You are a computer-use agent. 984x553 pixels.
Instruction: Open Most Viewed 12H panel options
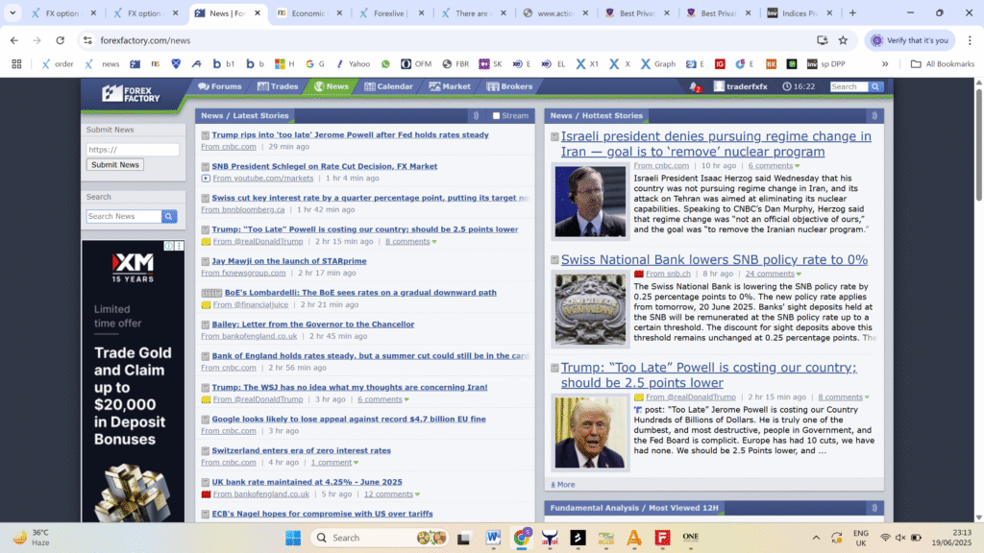tap(874, 508)
